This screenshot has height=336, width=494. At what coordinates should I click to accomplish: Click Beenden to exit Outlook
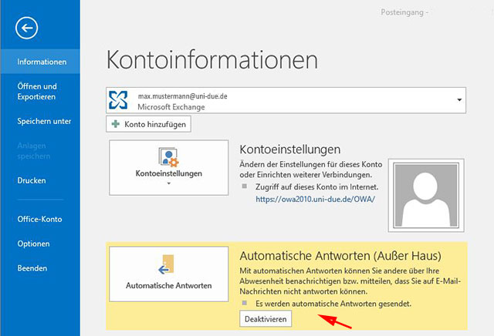point(33,268)
